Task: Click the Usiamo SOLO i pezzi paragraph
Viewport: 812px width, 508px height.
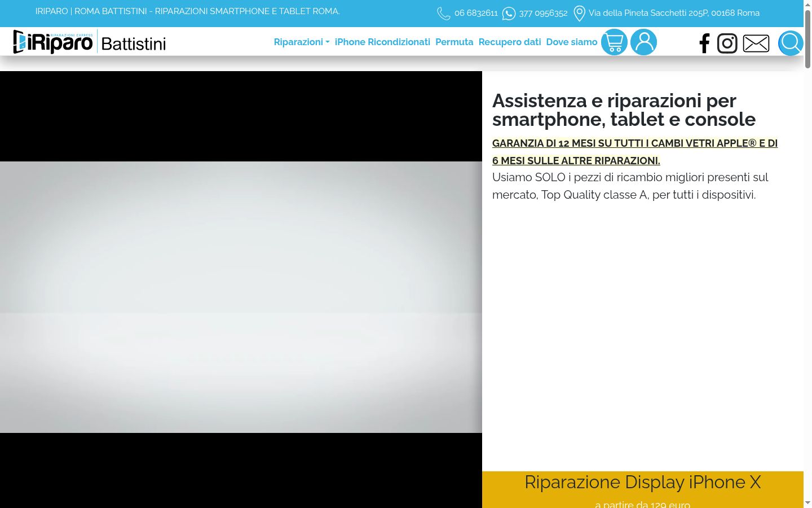Action: (x=630, y=186)
